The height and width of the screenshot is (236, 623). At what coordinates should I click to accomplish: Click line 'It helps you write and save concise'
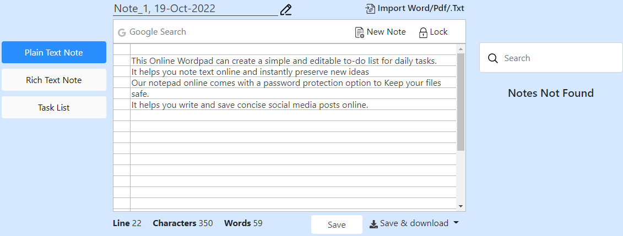[x=250, y=105]
